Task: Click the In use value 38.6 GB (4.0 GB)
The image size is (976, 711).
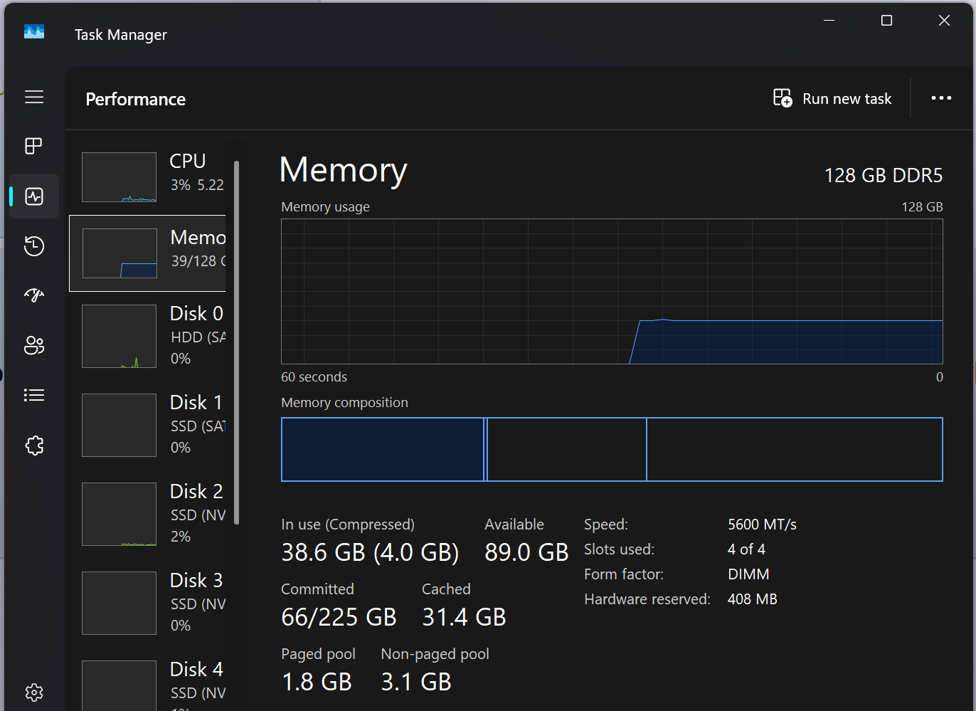Action: 370,552
